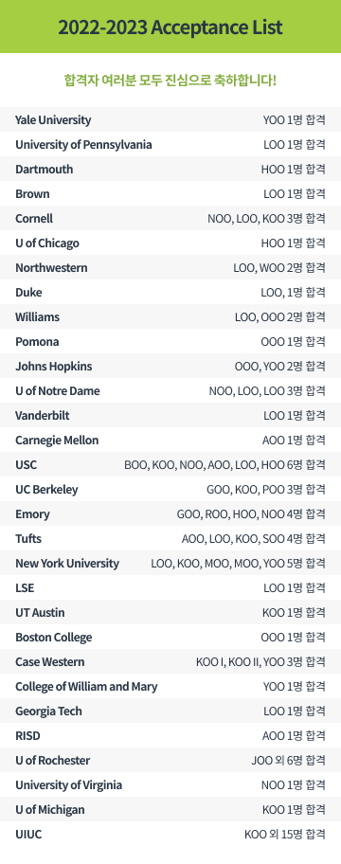Click the Emory school name
Viewport: 341px width, 864px height.
(32, 514)
